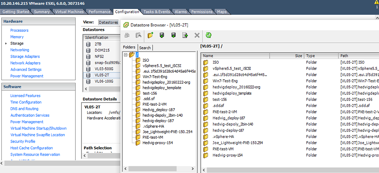Click the DOM215 datastore disk icon
Image resolution: width=379 pixels, height=173 pixels.
click(x=88, y=50)
